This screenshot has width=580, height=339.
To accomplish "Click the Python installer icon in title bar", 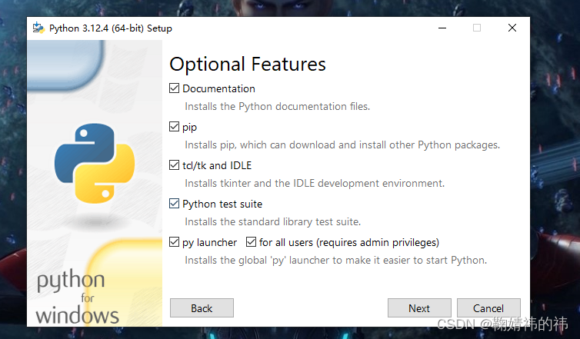I will coord(38,28).
